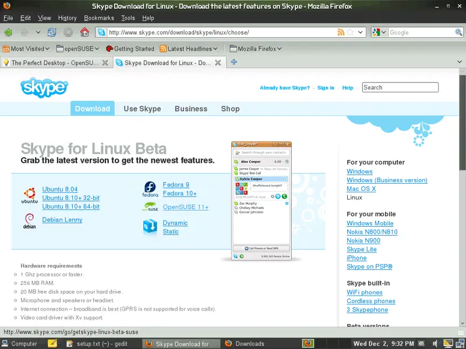Screen dimensions: 466x349
Task: Select the Download navigation tab
Action: pyautogui.click(x=93, y=109)
